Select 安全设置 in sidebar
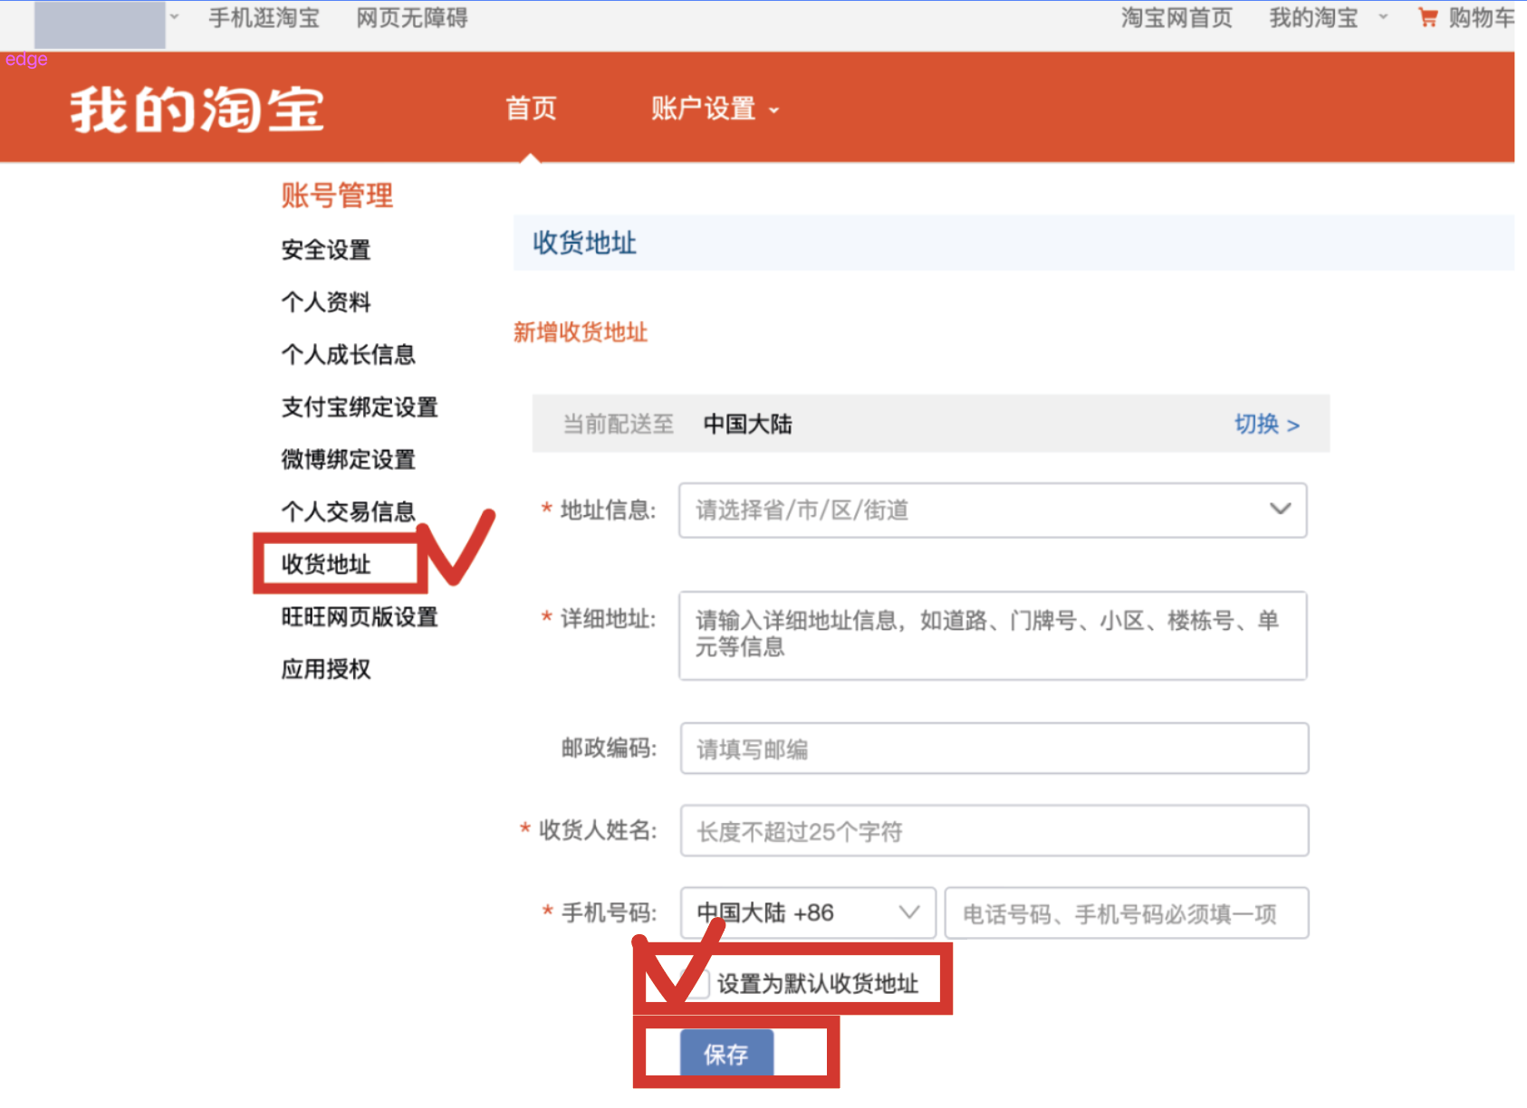1527x1108 pixels. (x=326, y=250)
